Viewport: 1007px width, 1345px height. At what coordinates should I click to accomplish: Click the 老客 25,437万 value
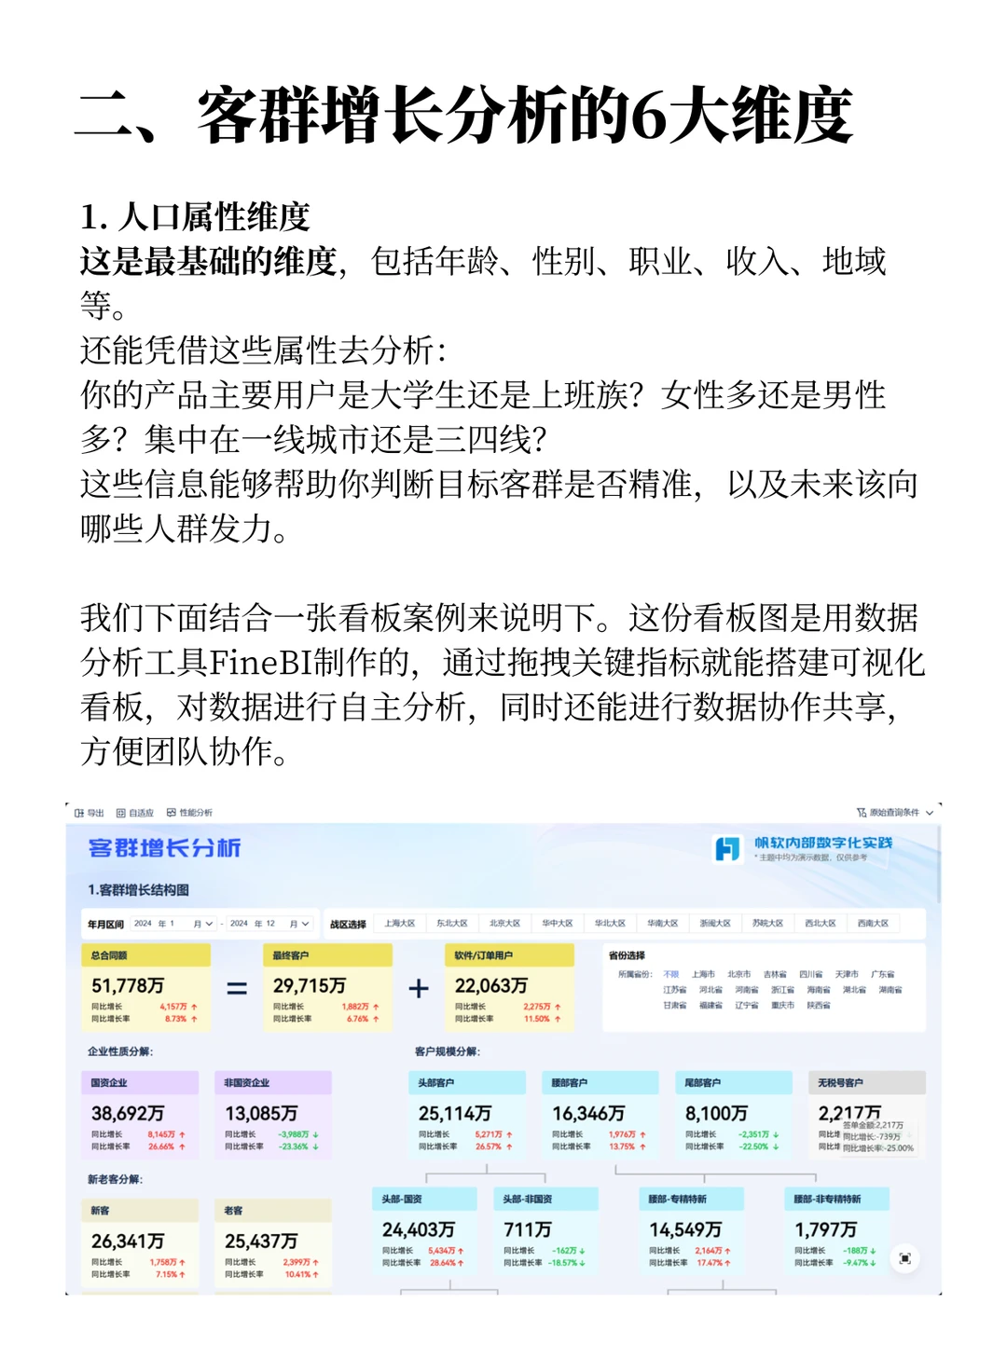pyautogui.click(x=262, y=1242)
